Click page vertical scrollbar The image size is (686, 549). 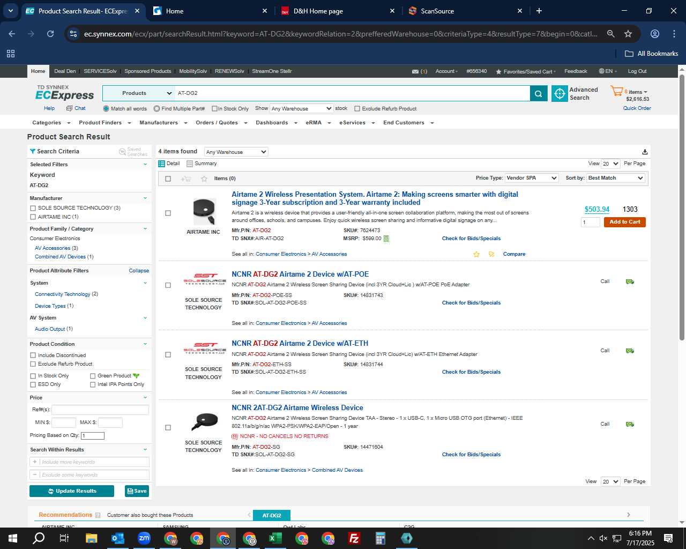pyautogui.click(x=682, y=207)
